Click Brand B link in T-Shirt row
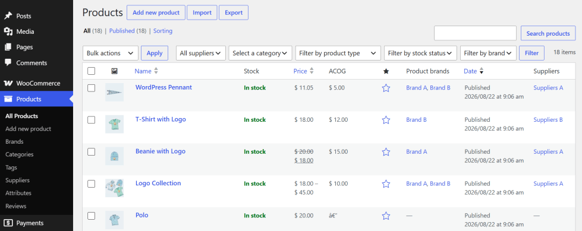582x231 pixels. click(x=417, y=120)
